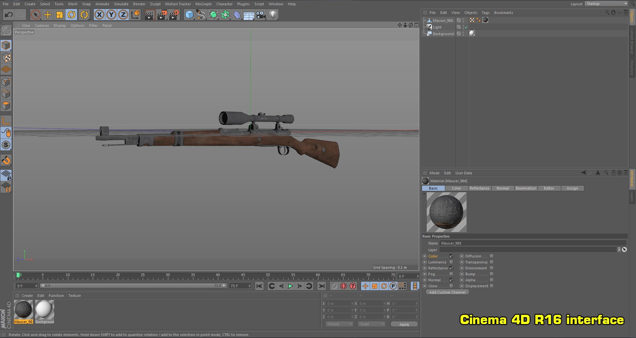Open the spline pen tool icon
636x338 pixels.
pos(201,15)
